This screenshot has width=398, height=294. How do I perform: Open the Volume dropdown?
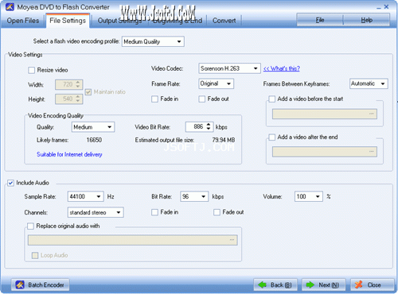click(x=309, y=196)
